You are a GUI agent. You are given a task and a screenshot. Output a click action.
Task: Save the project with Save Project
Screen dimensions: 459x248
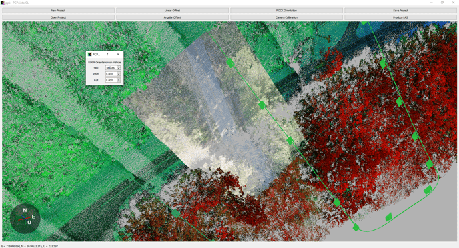[x=400, y=11]
